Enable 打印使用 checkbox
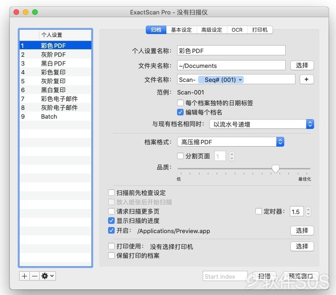The height and width of the screenshot is (295, 336). pos(111,246)
